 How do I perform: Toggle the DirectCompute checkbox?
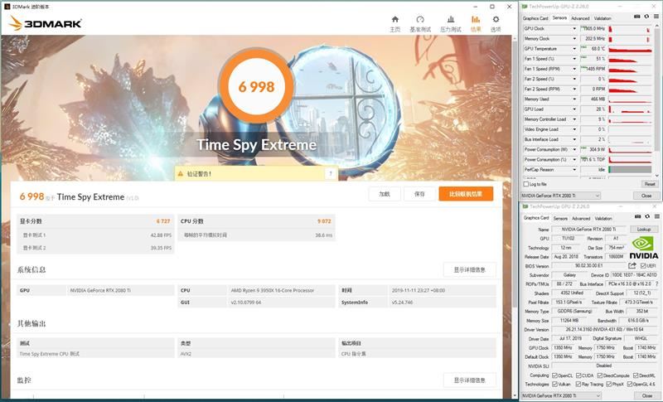click(599, 375)
